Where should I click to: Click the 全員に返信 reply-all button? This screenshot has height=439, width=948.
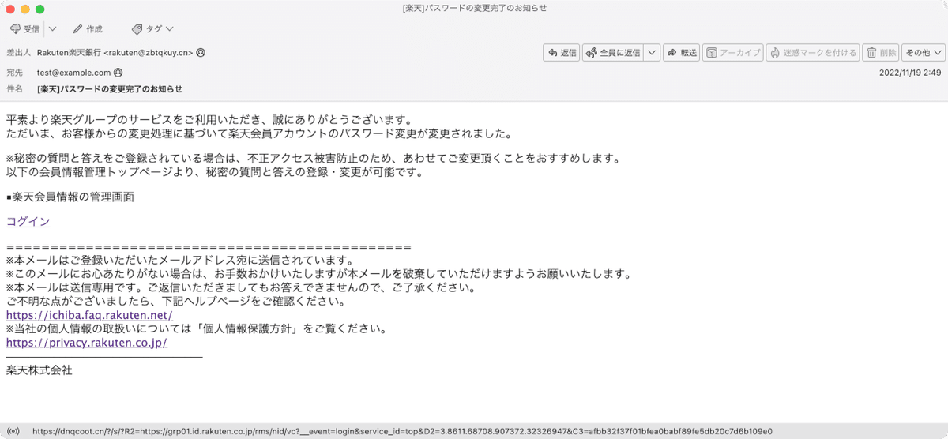(613, 53)
